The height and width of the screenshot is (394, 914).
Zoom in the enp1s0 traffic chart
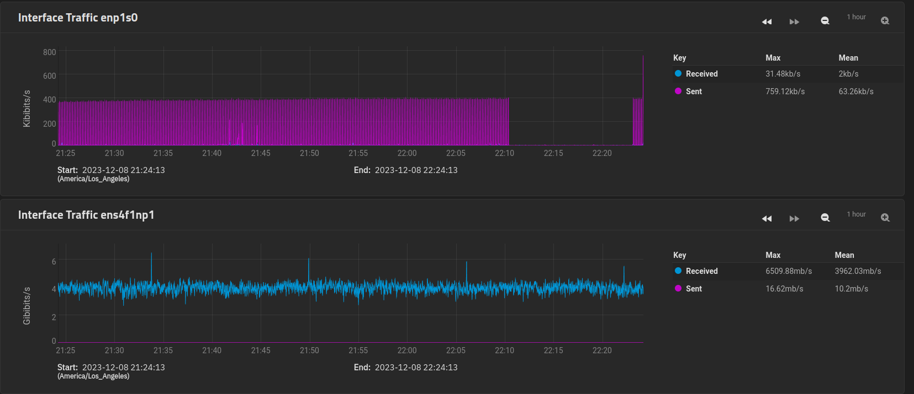point(885,21)
